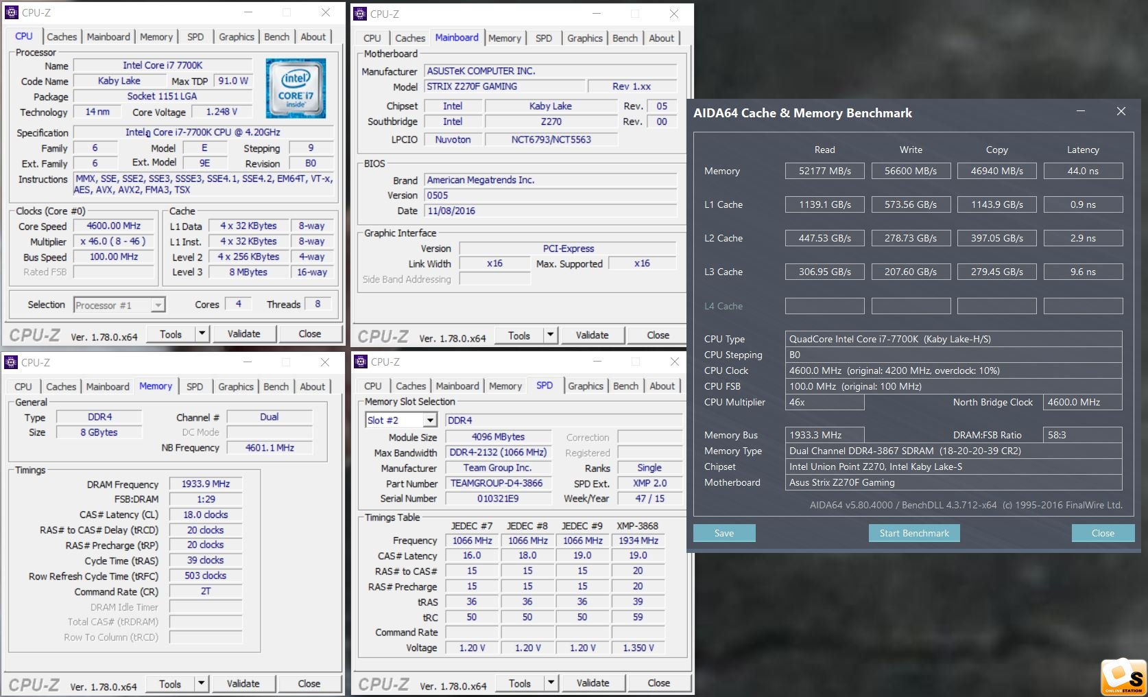Click the Core Speed value 4600.00 MHz
The height and width of the screenshot is (697, 1148).
[x=114, y=226]
